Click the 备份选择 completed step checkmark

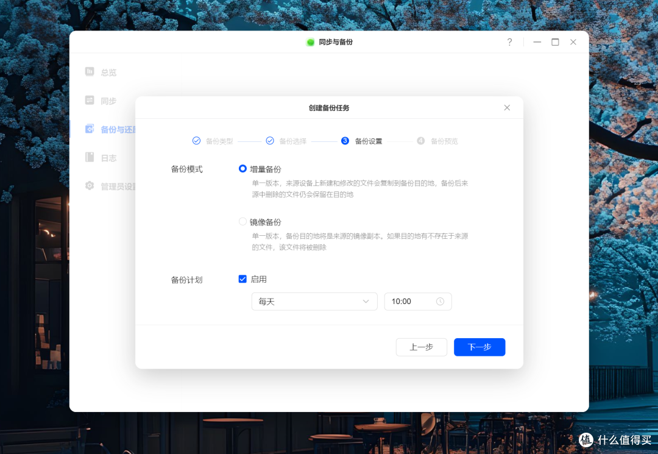click(270, 141)
